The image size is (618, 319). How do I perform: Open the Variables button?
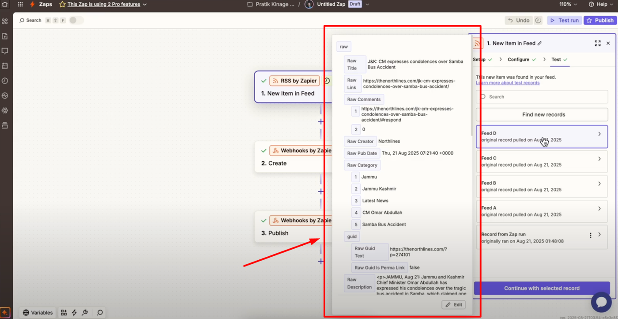tap(38, 313)
